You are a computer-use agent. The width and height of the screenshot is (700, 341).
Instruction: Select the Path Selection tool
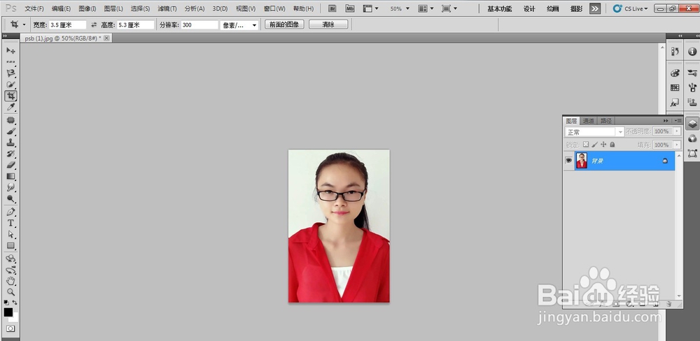click(10, 235)
